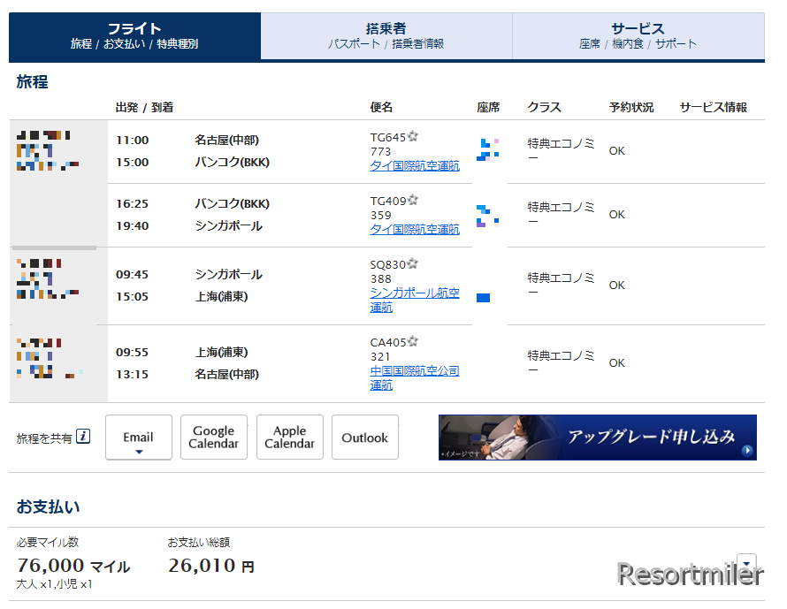Select the star icon next to SQ830
The image size is (787, 609).
(x=413, y=264)
